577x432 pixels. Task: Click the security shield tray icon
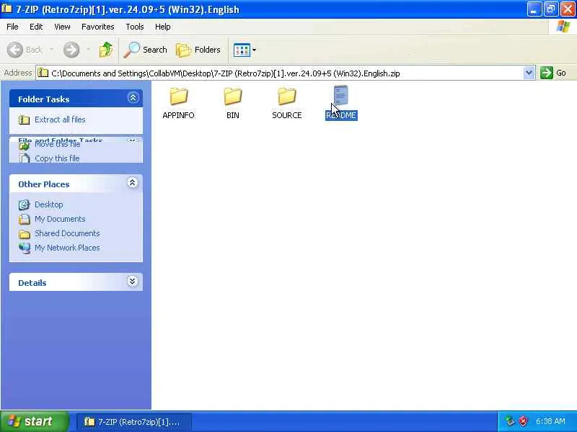(x=523, y=421)
